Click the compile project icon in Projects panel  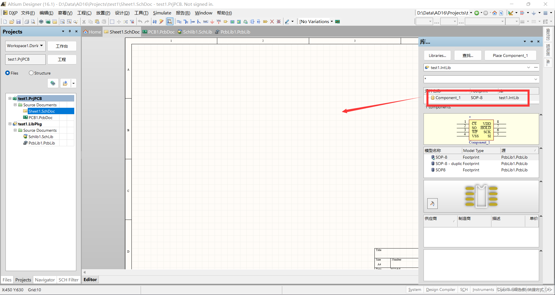pyautogui.click(x=53, y=83)
